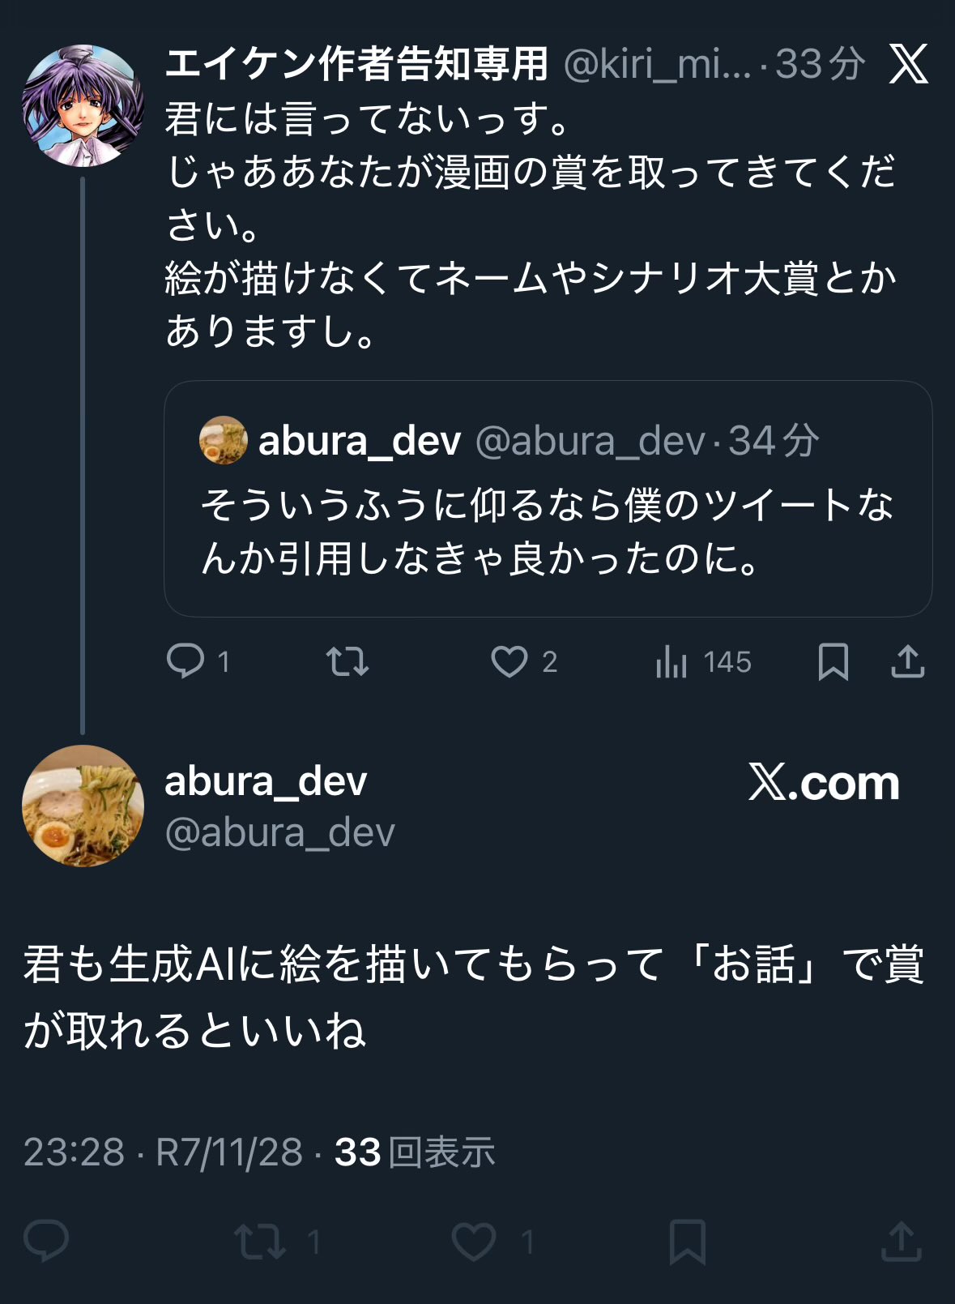Reply to abura_dev's main tweet
This screenshot has height=1304, width=955.
(x=46, y=1241)
